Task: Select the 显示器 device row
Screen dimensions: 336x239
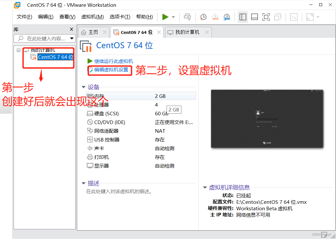Action: tap(141, 166)
